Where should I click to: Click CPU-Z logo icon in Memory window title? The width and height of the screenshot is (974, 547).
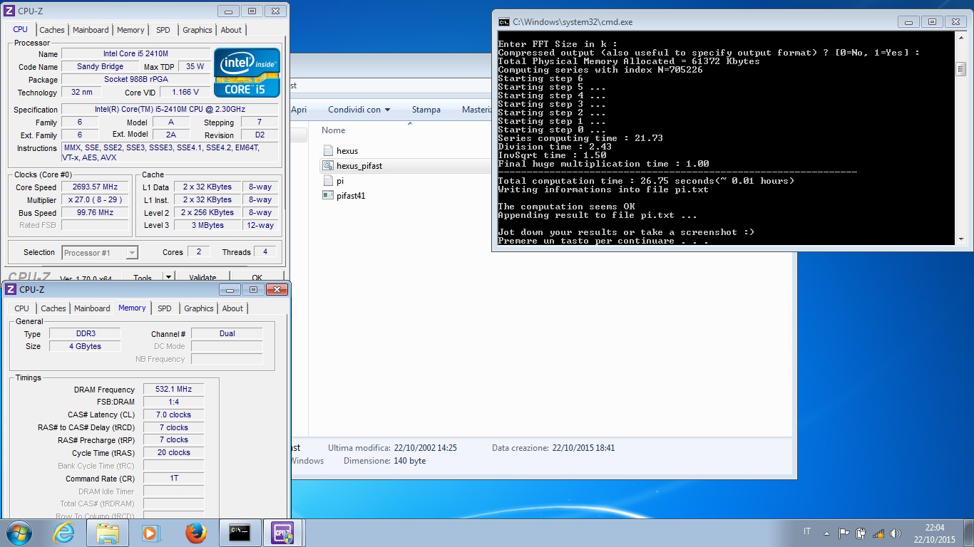point(10,289)
